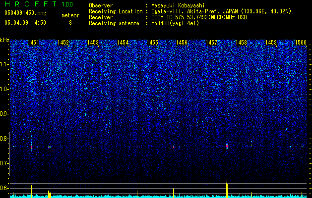The image size is (312, 198).
Task: Click the 0.8 frequency axis label
Action: coord(4,139)
